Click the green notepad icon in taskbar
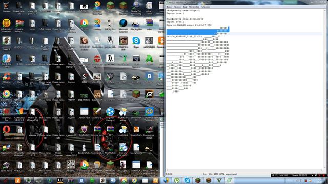The height and width of the screenshot is (184, 328). 230,180
